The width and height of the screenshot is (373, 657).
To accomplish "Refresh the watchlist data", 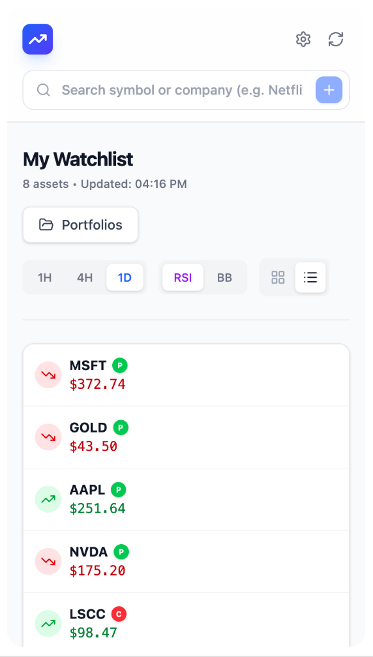I will coord(336,39).
